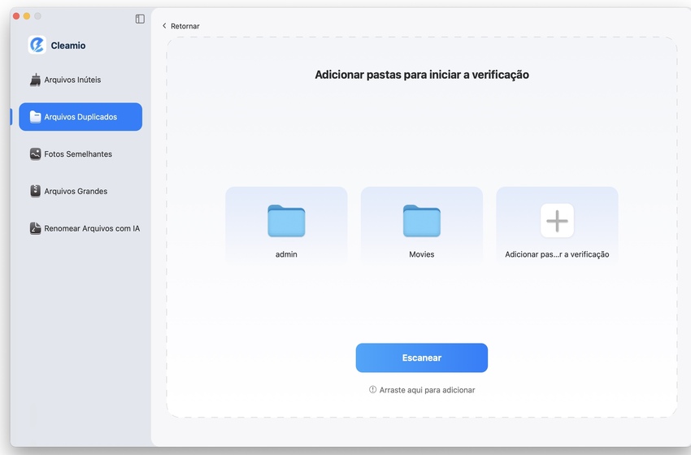Click the info icon near Arraste aqui
691x455 pixels.
[x=373, y=389]
